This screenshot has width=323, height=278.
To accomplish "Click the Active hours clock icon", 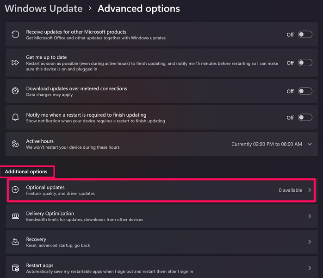I will [x=15, y=144].
